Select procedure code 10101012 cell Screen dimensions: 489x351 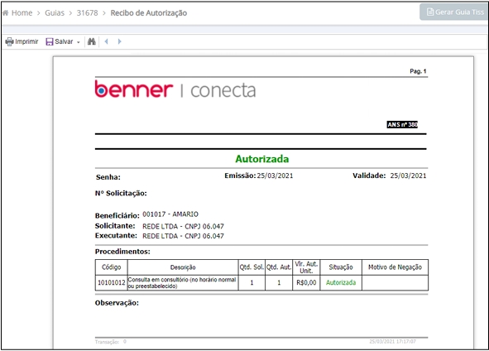[x=112, y=282]
